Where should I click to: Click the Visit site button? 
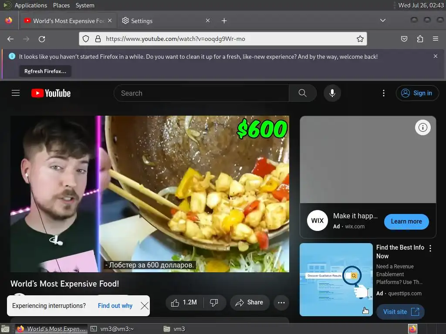pos(401,312)
